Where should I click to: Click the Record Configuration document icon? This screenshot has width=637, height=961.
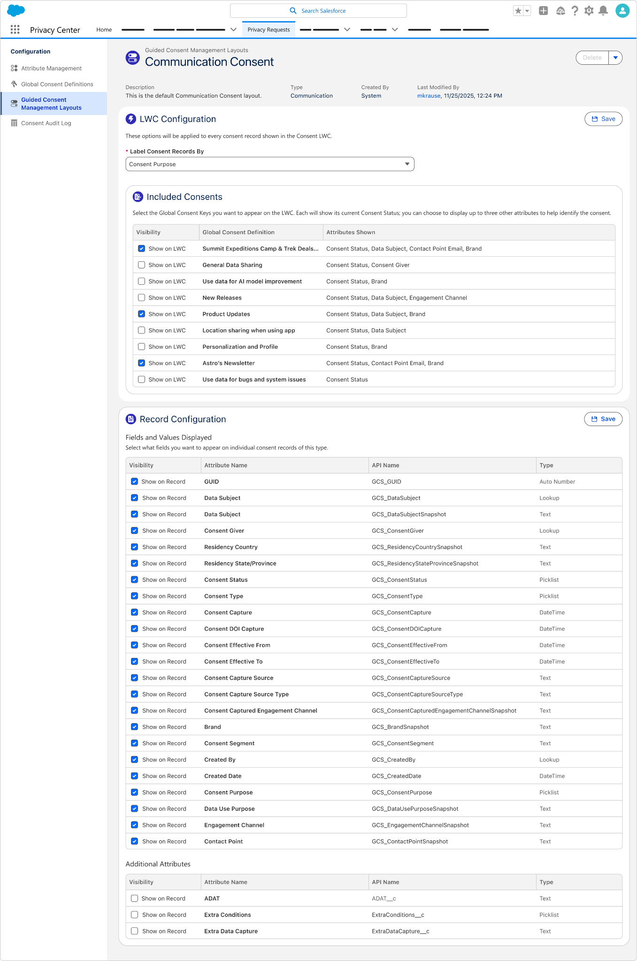131,419
